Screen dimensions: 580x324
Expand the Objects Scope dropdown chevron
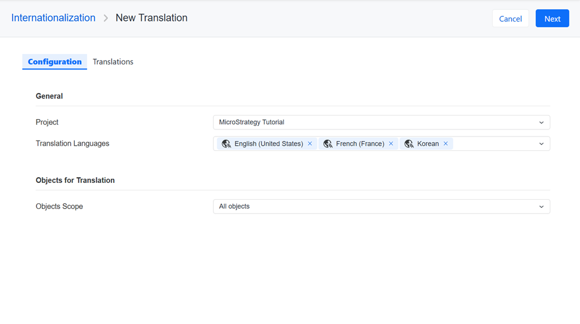coord(541,207)
